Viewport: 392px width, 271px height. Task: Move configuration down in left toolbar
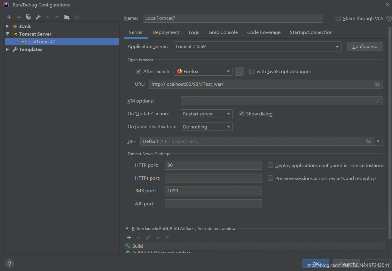pos(57,17)
